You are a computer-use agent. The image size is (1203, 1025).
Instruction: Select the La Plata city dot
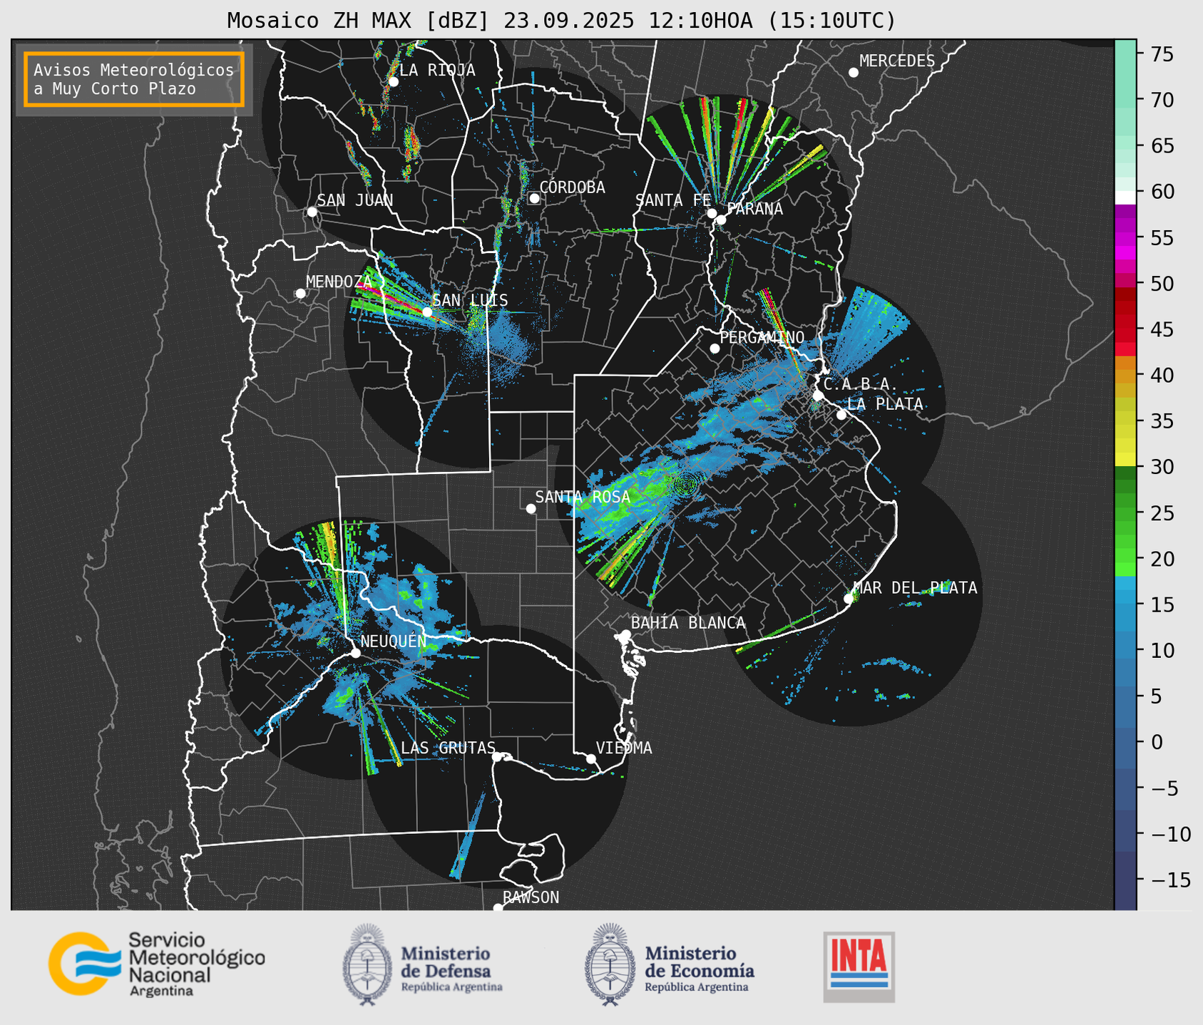click(x=841, y=415)
